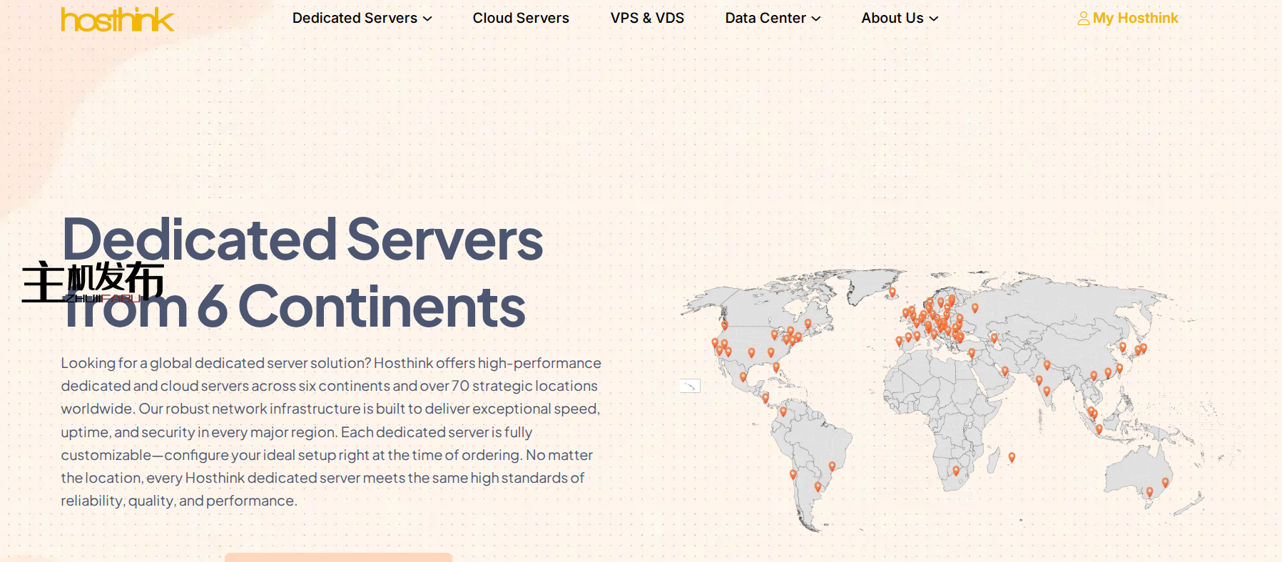
Task: Open the VPS & VDS menu item
Action: click(647, 18)
